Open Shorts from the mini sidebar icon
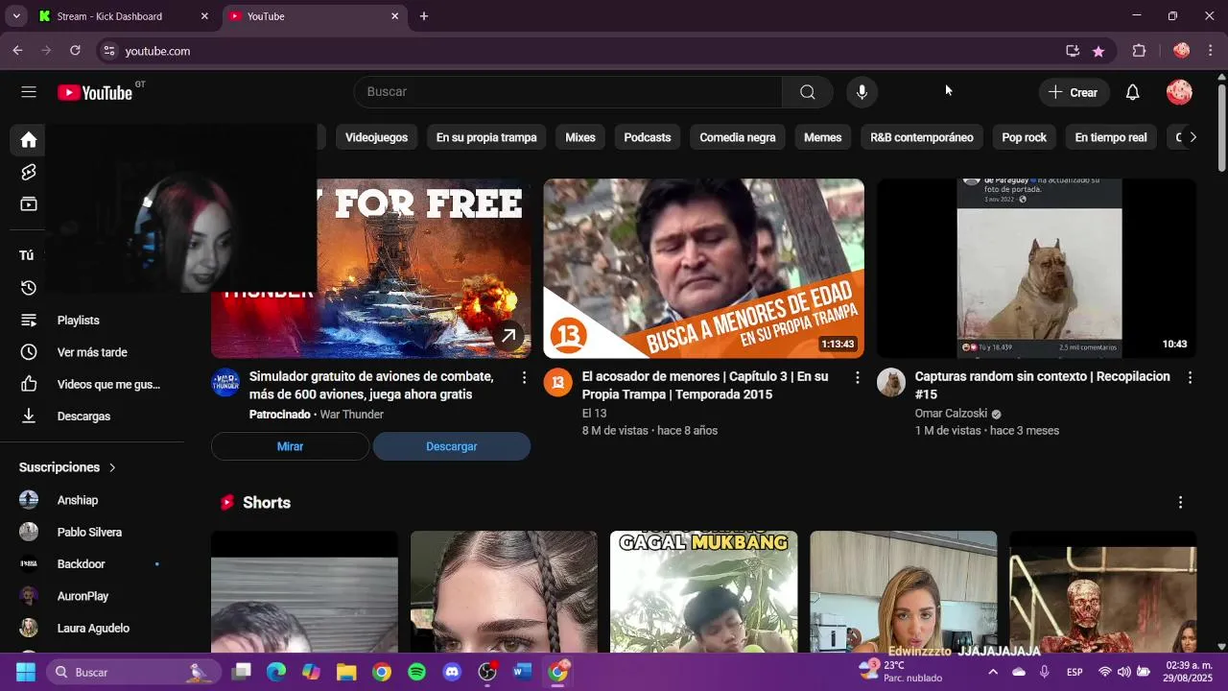The height and width of the screenshot is (691, 1228). (x=29, y=172)
